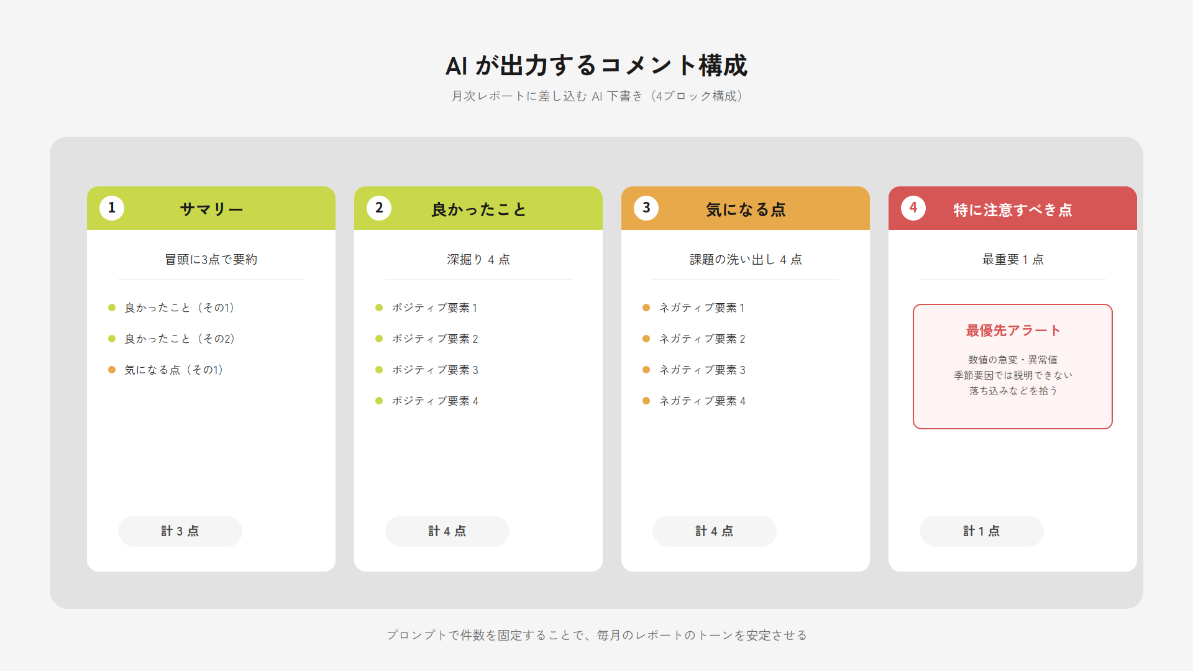The image size is (1193, 671).
Task: Click the circled number 3 on 気になる点 card
Action: pyautogui.click(x=646, y=208)
